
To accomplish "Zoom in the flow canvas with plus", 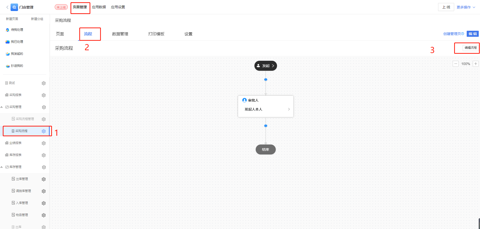I will tap(476, 64).
